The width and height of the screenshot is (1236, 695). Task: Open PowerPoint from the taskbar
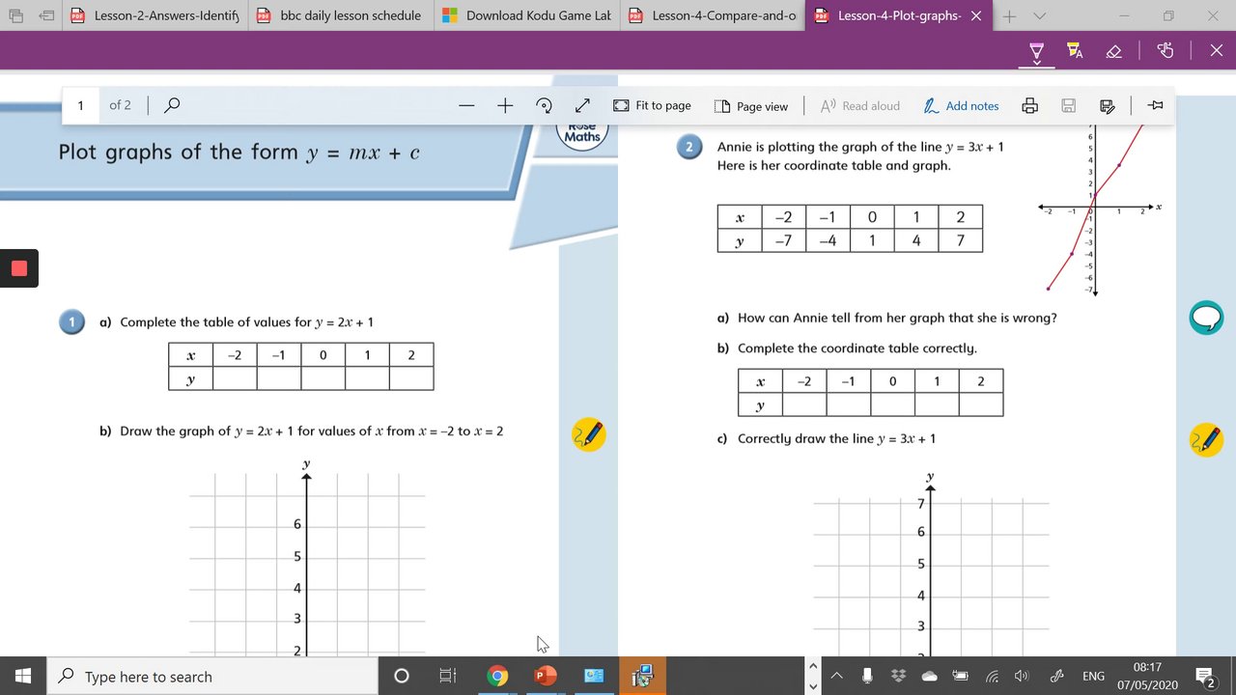[546, 676]
